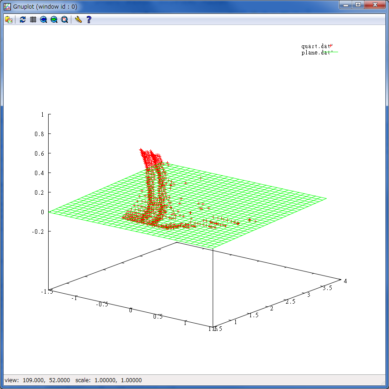The width and height of the screenshot is (389, 389).
Task: Click the z-axis label 0.8
Action: tap(39, 134)
